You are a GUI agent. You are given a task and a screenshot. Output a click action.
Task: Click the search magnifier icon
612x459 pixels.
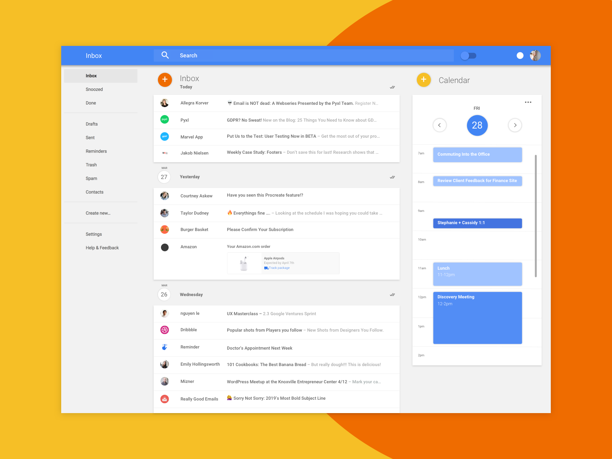[x=165, y=55]
